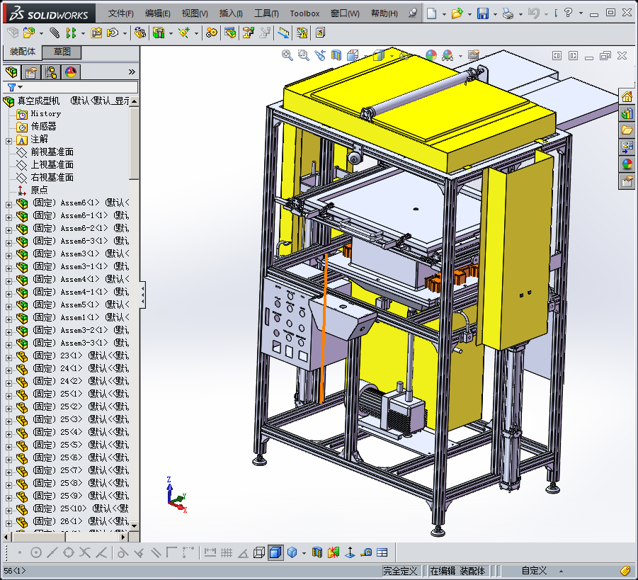Click the Edit Appearance color ball icon

click(x=431, y=55)
